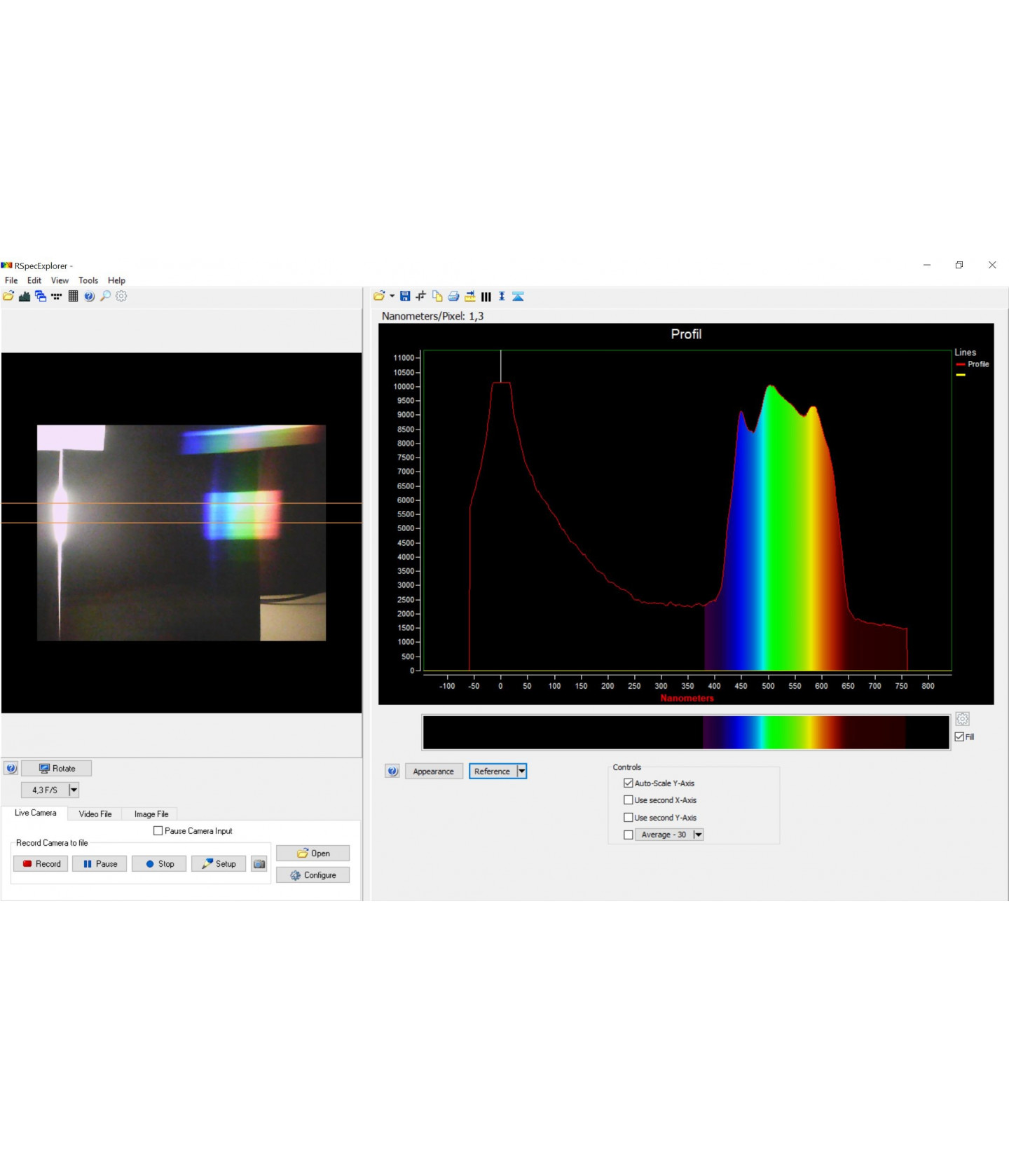Open the Edit menu
This screenshot has width=1009, height=1159.
pos(34,280)
